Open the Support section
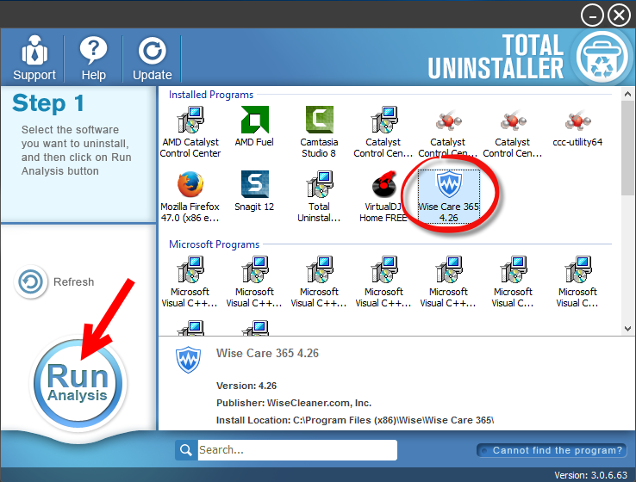The width and height of the screenshot is (636, 482). pos(34,59)
